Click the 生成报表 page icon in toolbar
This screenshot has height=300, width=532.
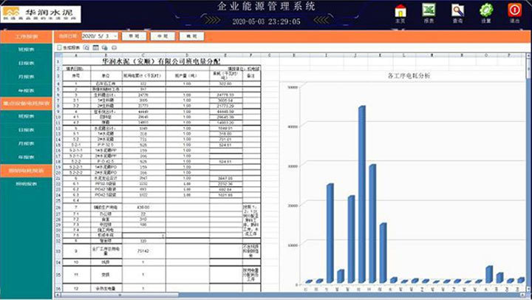(59, 47)
